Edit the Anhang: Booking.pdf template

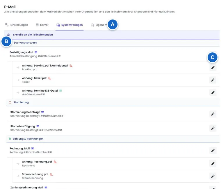pyautogui.click(x=213, y=67)
